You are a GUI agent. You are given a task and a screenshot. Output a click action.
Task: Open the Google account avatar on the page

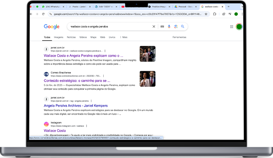[x=239, y=27]
